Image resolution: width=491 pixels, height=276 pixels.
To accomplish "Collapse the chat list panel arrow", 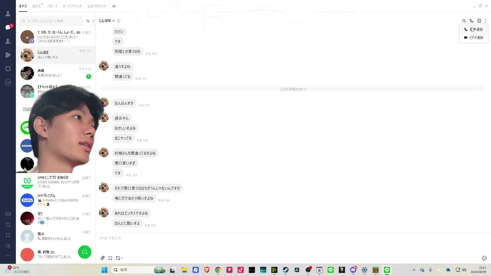I will (x=94, y=21).
